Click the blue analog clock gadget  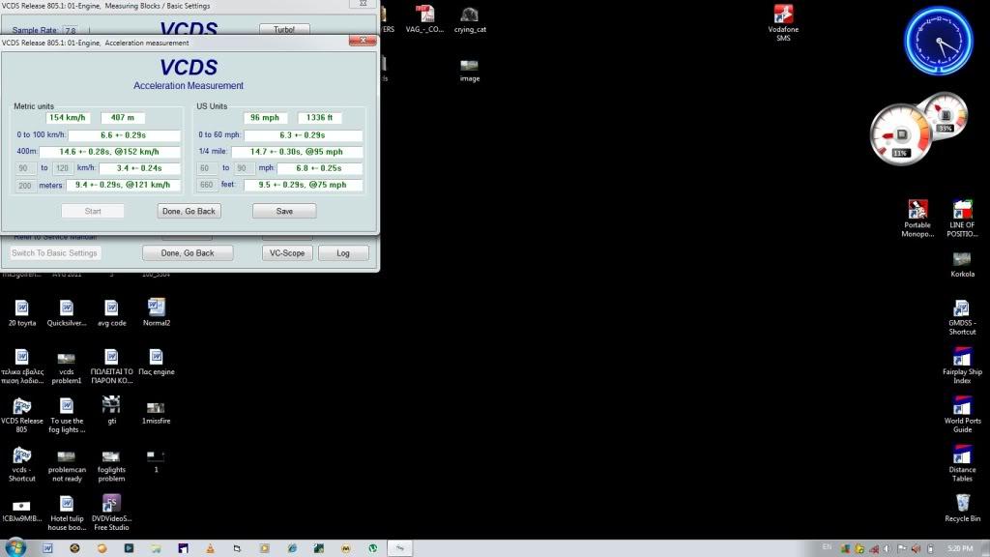(x=939, y=41)
